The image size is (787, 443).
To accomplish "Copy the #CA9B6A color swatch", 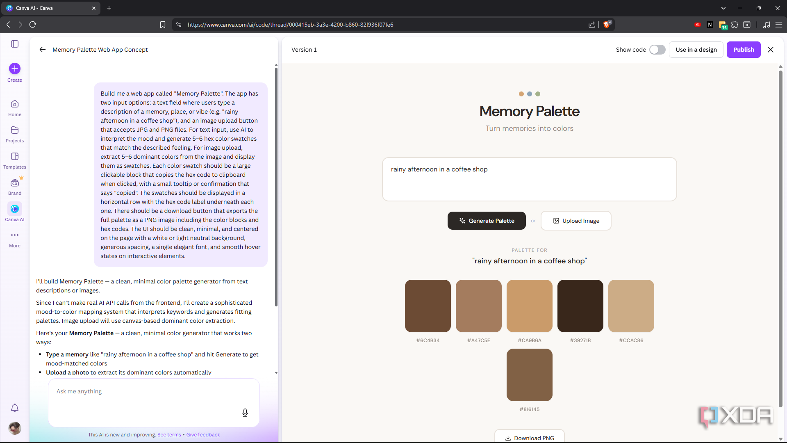I will (x=530, y=306).
